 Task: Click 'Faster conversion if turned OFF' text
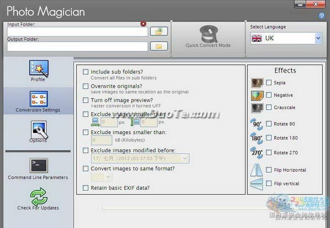[x=126, y=106]
